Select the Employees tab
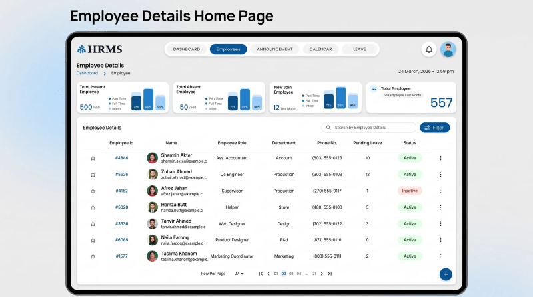533x297 pixels. 228,49
